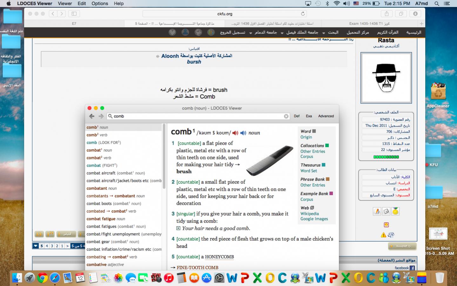
Task: Open the جامعة الدمام dropdown menu
Action: [263, 32]
